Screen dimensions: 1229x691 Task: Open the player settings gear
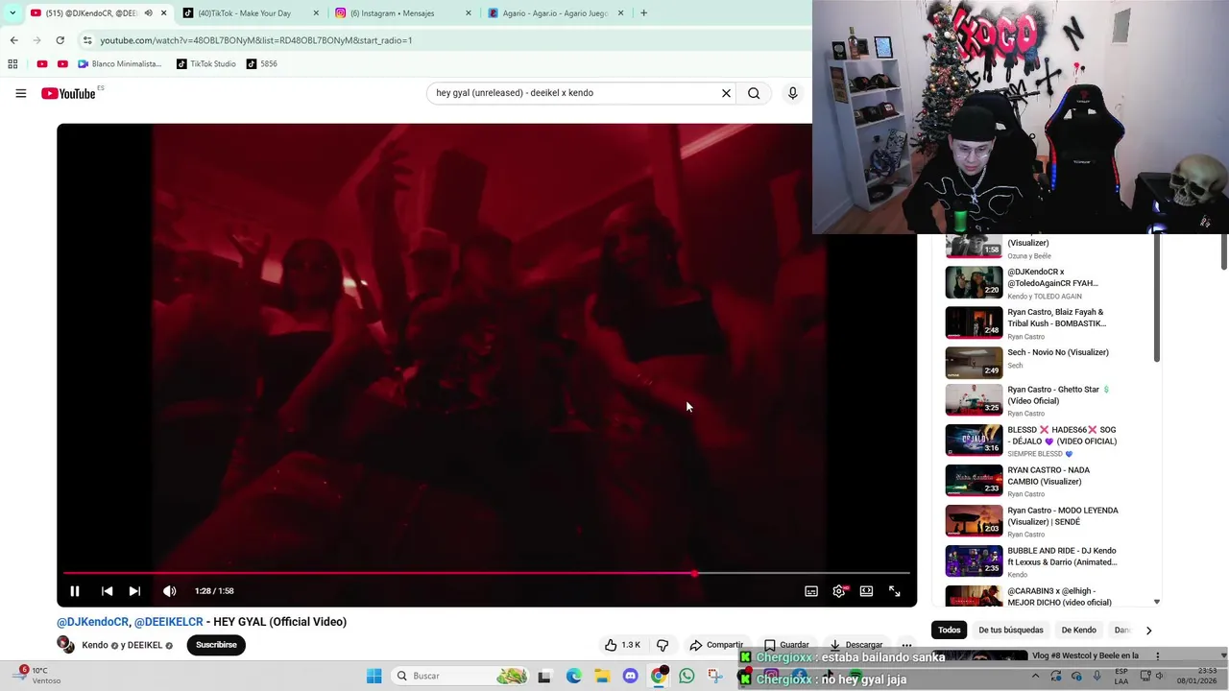pyautogui.click(x=839, y=591)
